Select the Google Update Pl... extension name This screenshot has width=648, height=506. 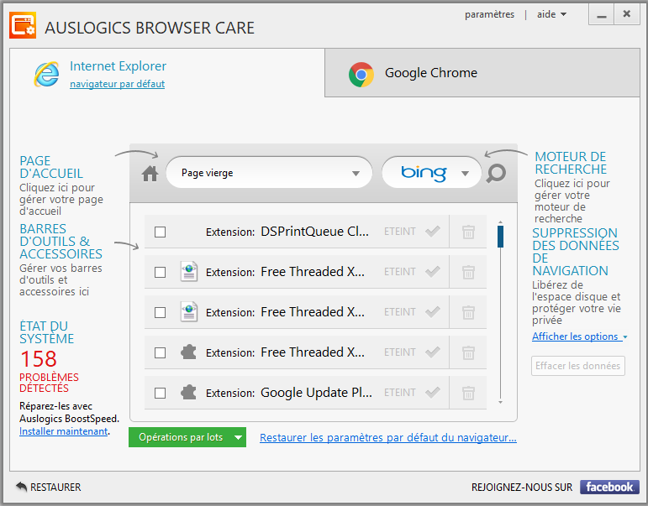coord(316,393)
